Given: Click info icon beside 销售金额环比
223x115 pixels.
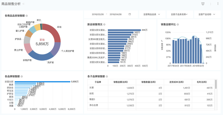Looking at the screenshot, I should [178, 24].
